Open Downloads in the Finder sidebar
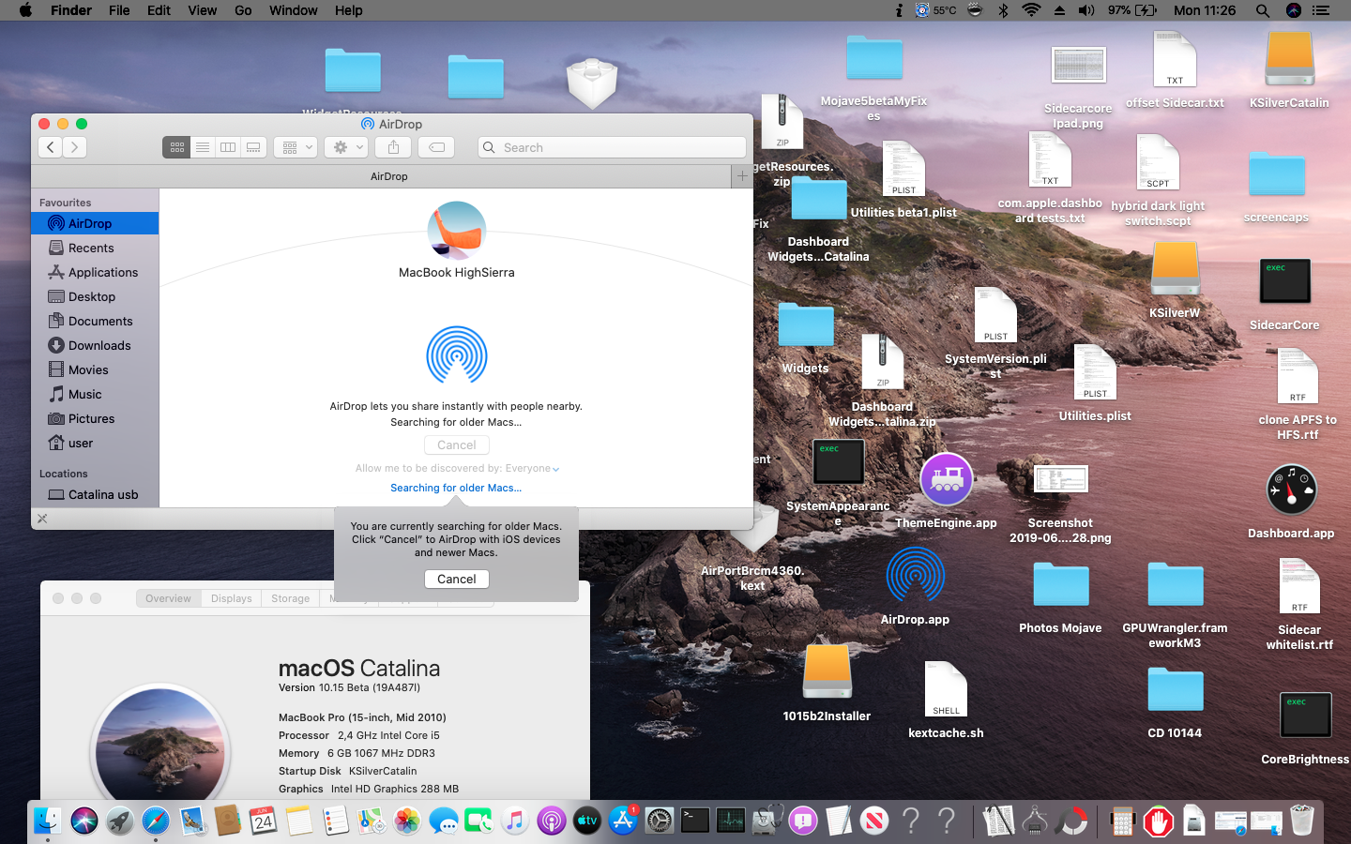This screenshot has width=1351, height=844. pyautogui.click(x=95, y=345)
